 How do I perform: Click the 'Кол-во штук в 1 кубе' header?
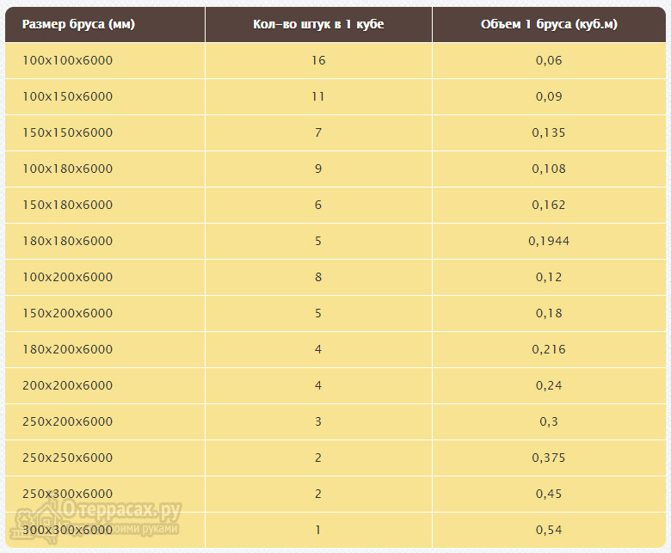point(318,24)
